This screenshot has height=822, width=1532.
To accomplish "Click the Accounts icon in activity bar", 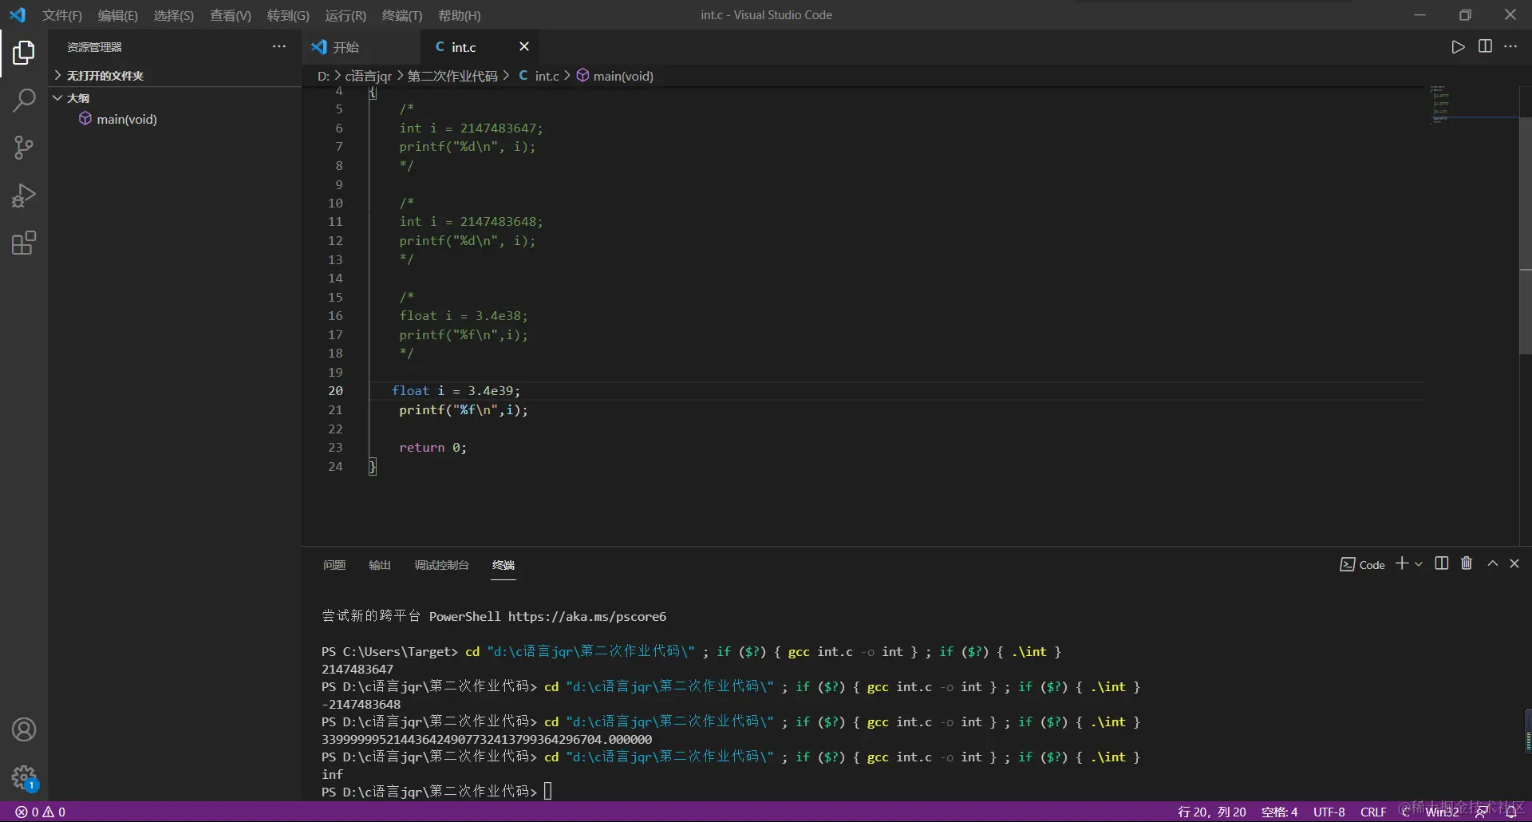I will point(24,729).
